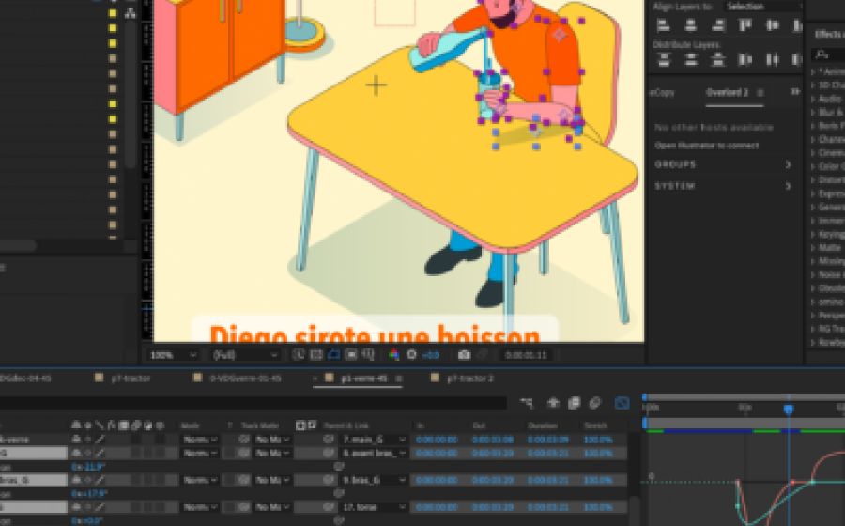845x526 pixels.
Task: Toggle the frame blending master switch
Action: point(574,403)
